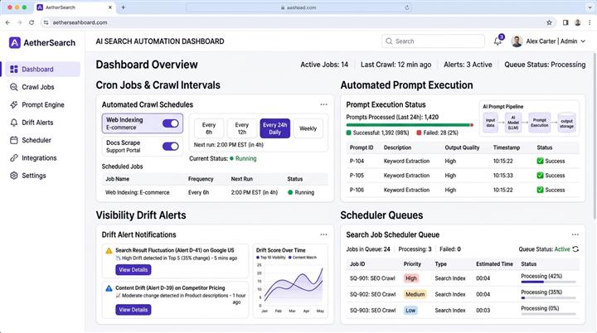Click the AetherSearch logo icon

pyautogui.click(x=14, y=42)
